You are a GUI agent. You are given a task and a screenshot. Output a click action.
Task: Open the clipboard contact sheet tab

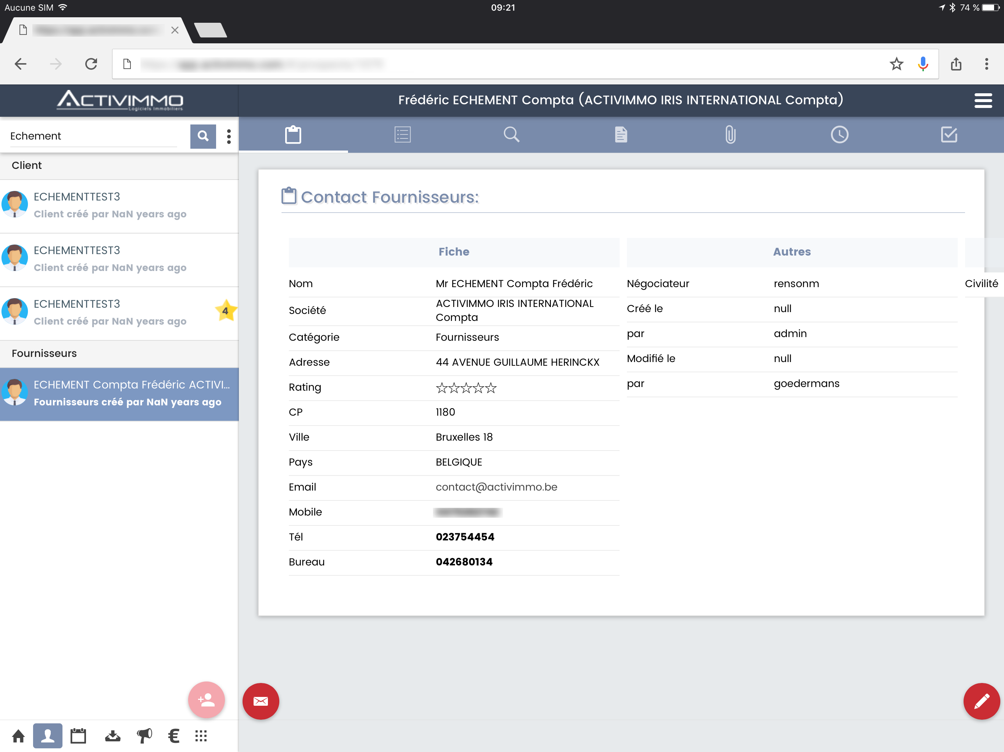[x=293, y=135]
